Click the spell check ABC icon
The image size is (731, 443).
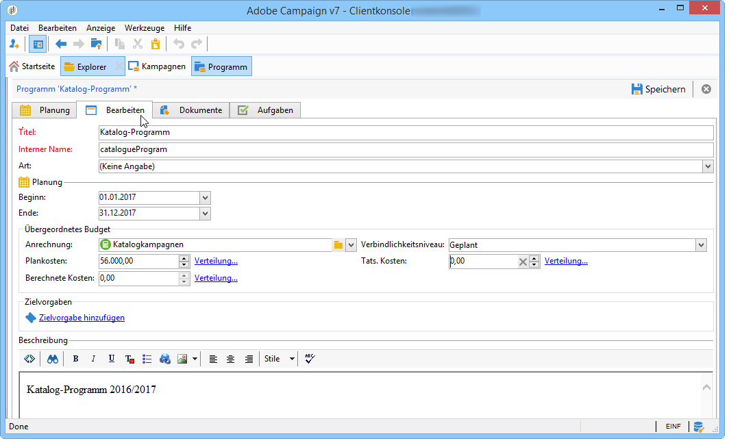(310, 359)
